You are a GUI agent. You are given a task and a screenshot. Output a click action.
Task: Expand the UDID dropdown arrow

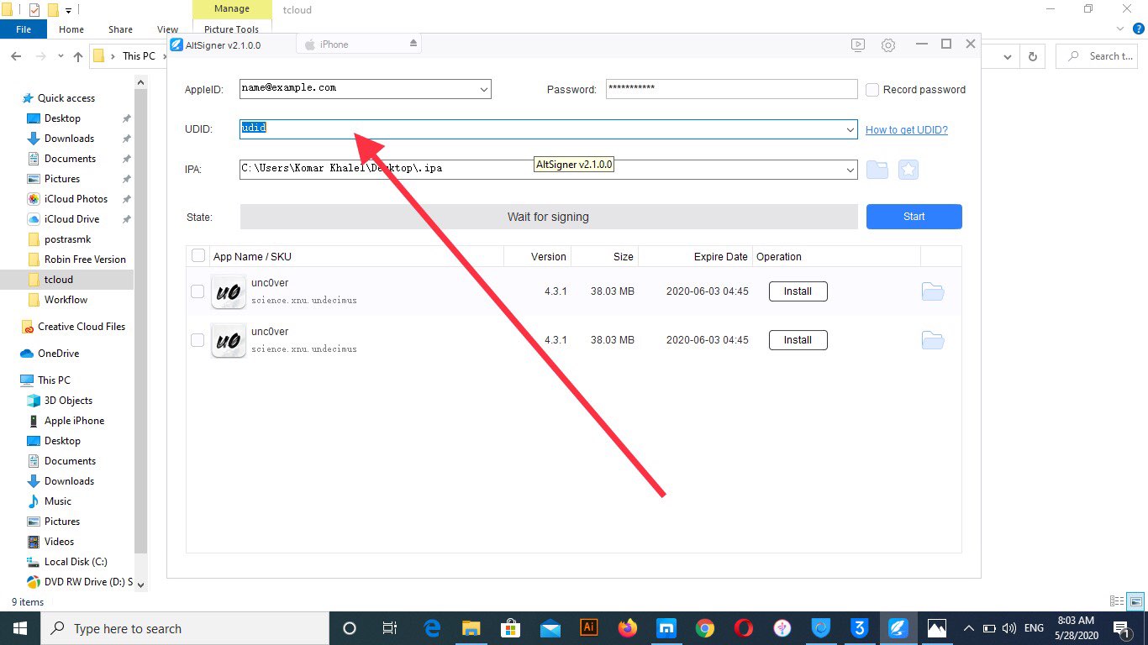850,129
